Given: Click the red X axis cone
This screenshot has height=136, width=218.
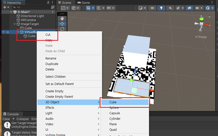Looking at the screenshot, I should click(207, 25).
